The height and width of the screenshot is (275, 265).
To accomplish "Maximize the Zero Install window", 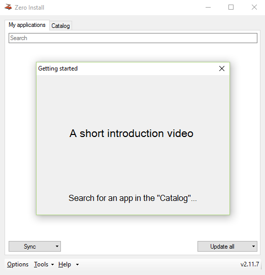I will [231, 8].
